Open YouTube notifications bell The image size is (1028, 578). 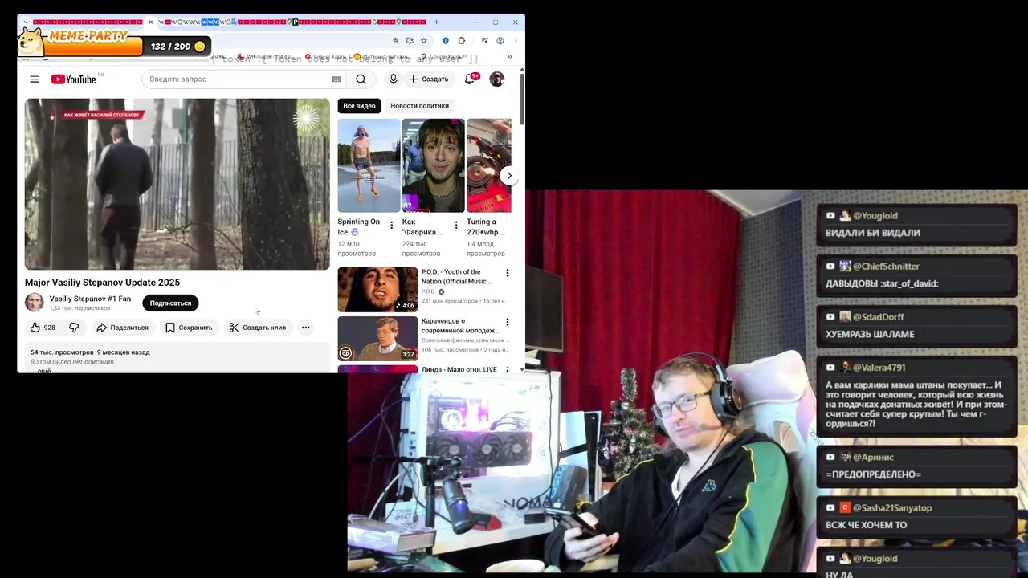pyautogui.click(x=470, y=79)
